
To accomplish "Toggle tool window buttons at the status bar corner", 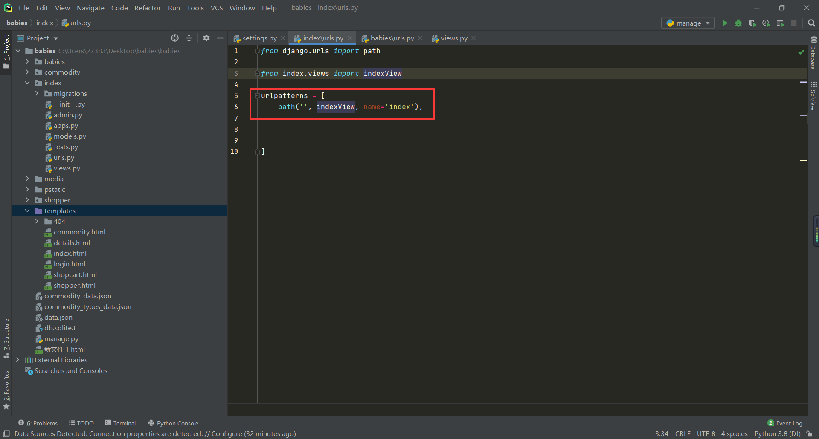I will tap(6, 434).
